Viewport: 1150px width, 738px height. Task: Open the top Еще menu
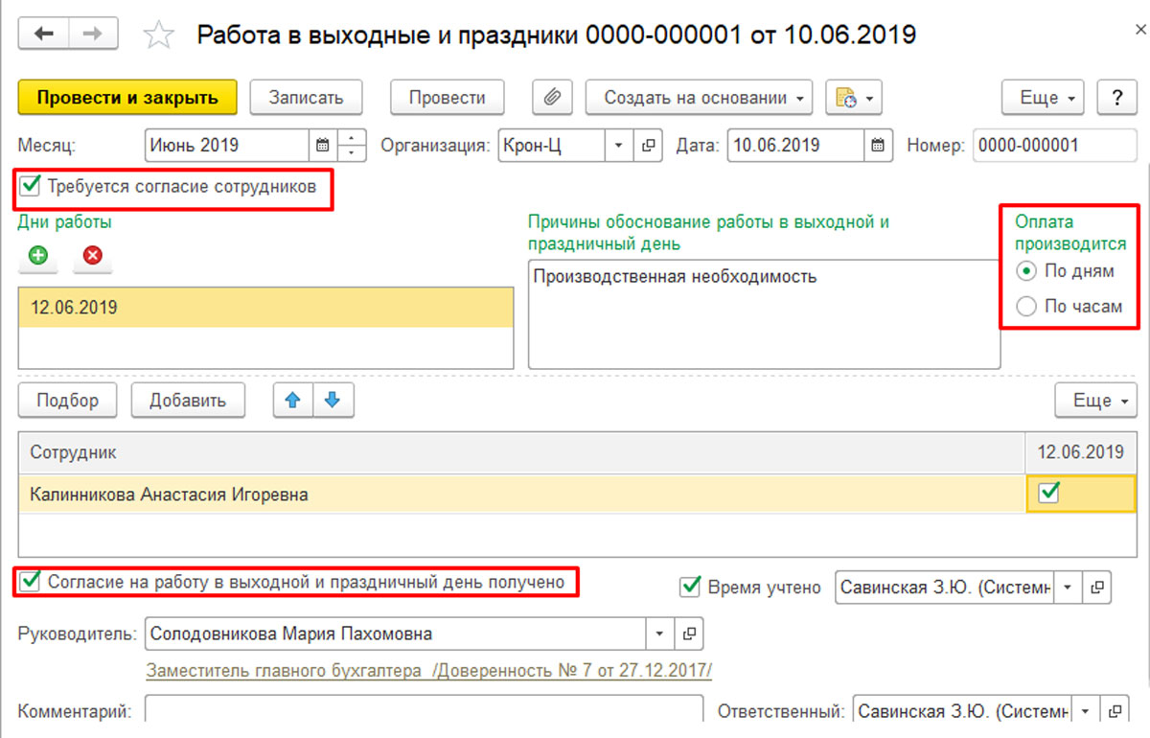click(x=1044, y=97)
